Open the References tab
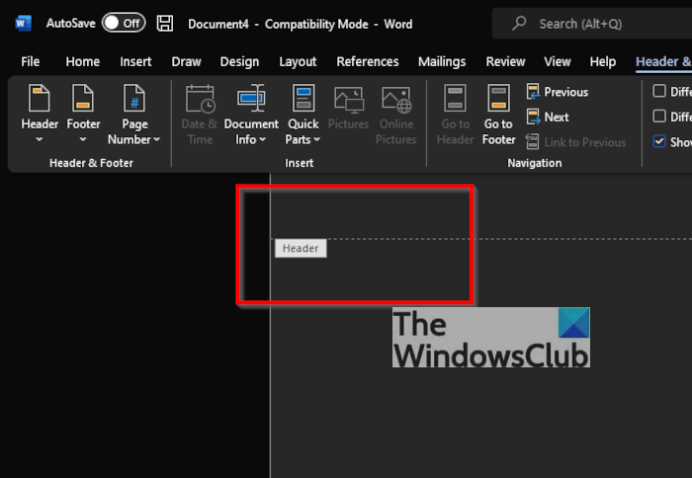Image resolution: width=692 pixels, height=478 pixels. (367, 61)
